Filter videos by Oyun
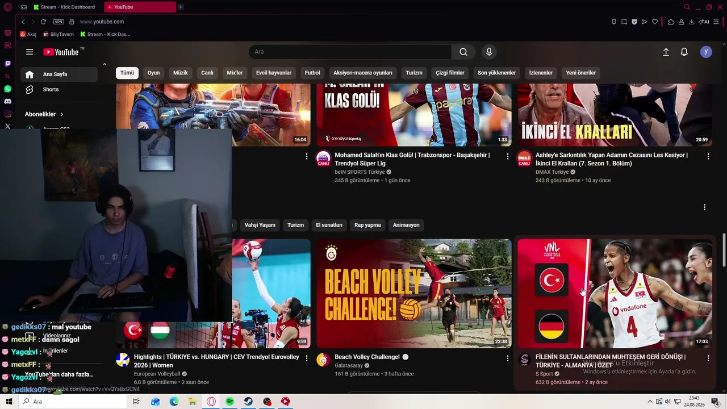This screenshot has height=409, width=727. click(153, 73)
